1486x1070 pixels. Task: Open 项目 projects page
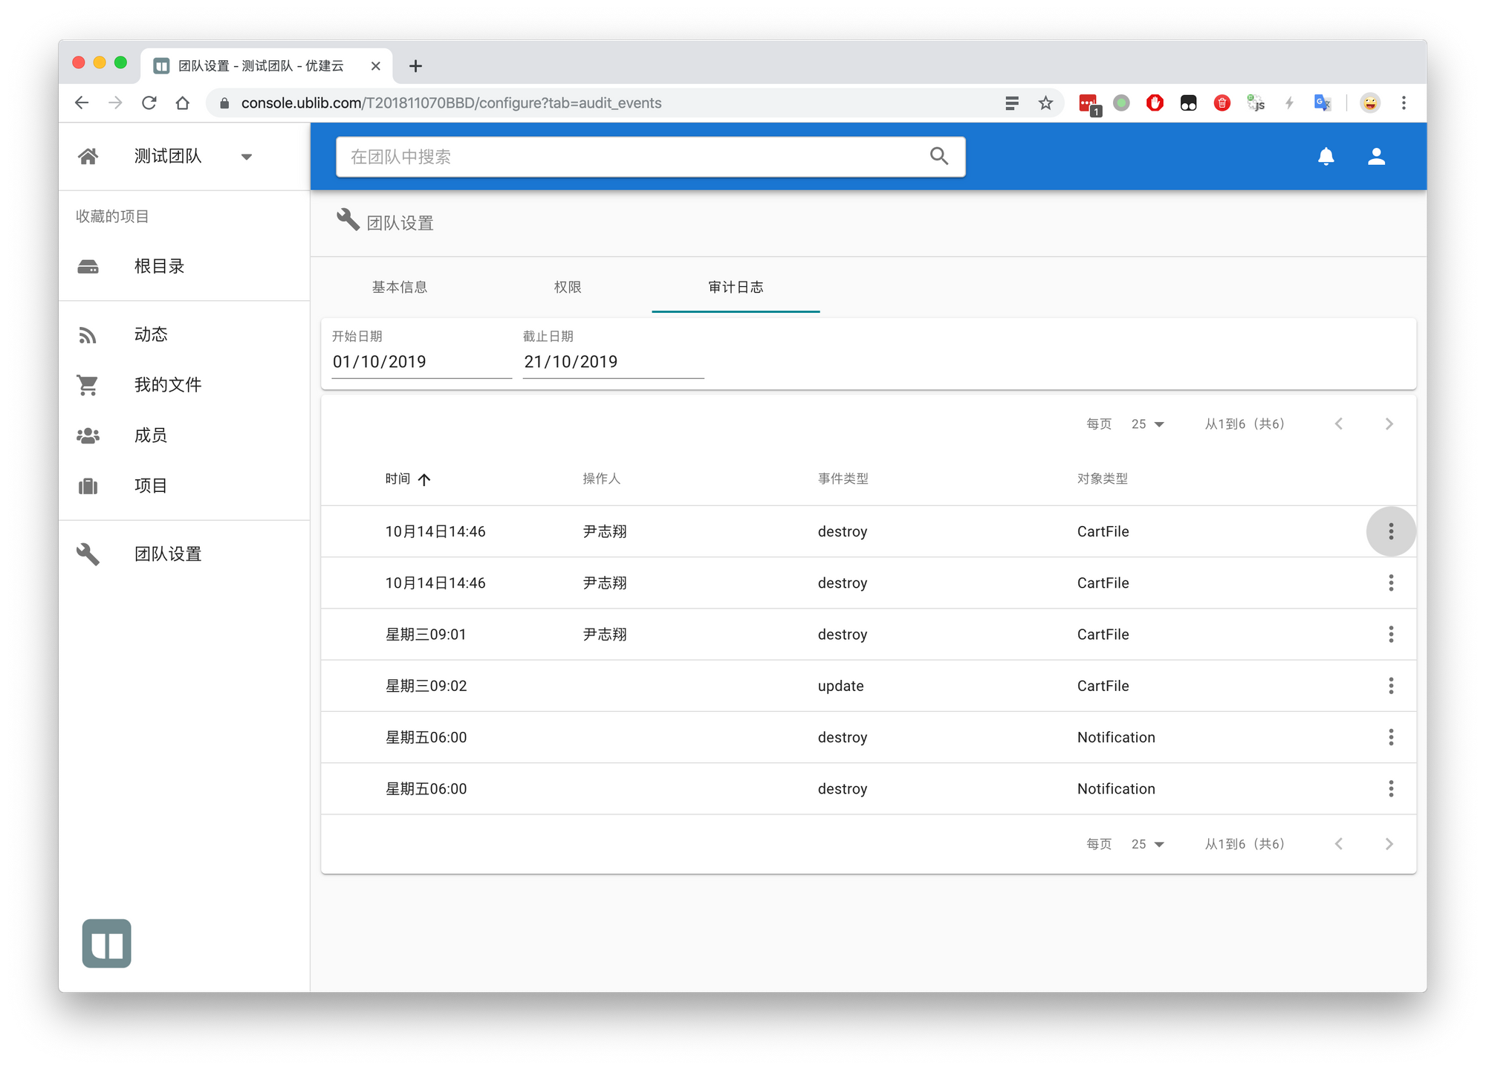(x=151, y=486)
